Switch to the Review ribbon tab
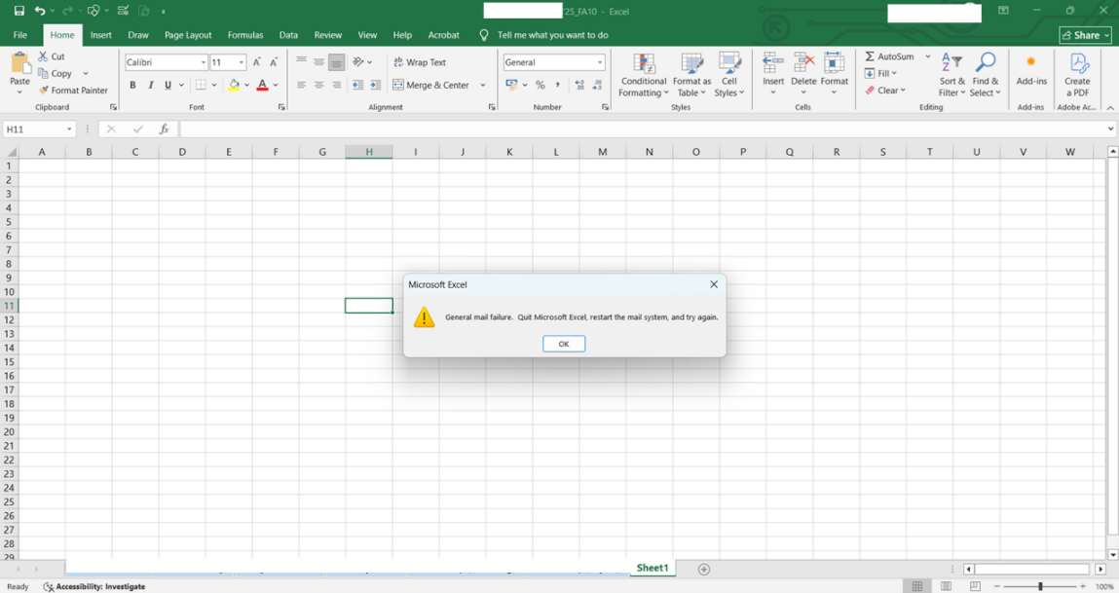This screenshot has width=1119, height=593. 328,35
